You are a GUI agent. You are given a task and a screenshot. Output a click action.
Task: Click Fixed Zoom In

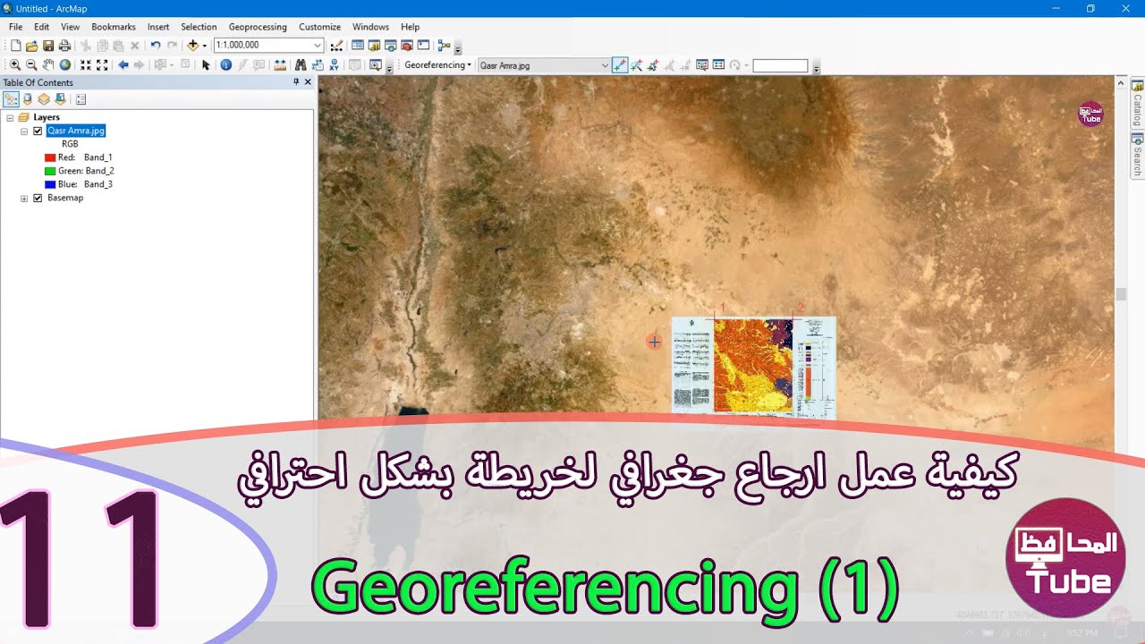(x=86, y=64)
